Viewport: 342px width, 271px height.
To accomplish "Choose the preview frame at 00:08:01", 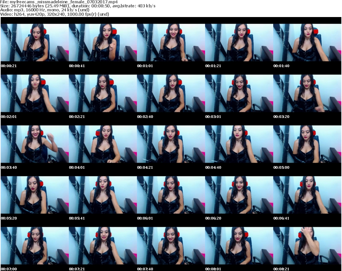I will (x=239, y=246).
